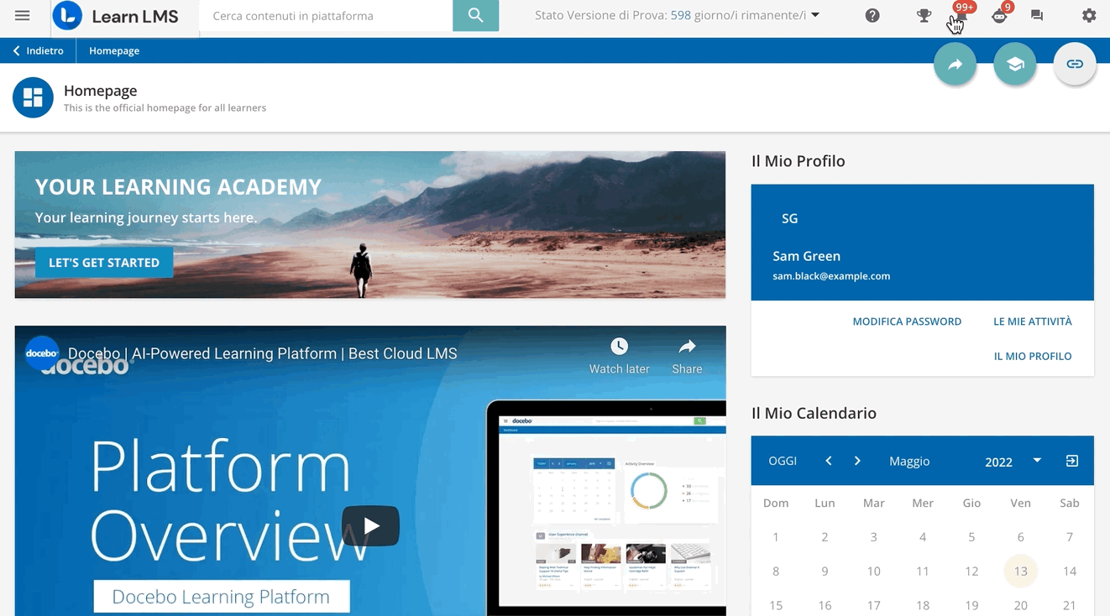Click the round graduation cap button
This screenshot has width=1110, height=616.
coord(1014,65)
